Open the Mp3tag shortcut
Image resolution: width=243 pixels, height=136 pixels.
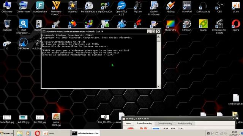click(x=170, y=7)
